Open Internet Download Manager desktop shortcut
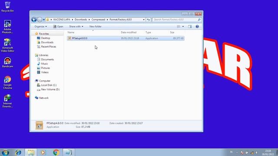The width and height of the screenshot is (278, 156). (7, 101)
